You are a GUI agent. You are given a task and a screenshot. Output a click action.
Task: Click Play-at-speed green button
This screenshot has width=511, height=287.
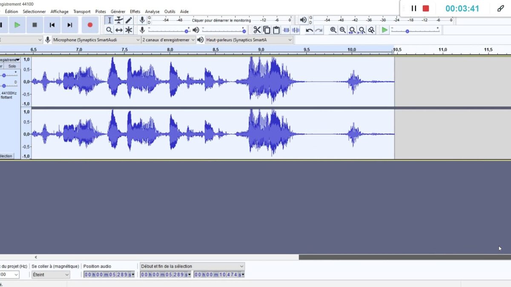385,30
